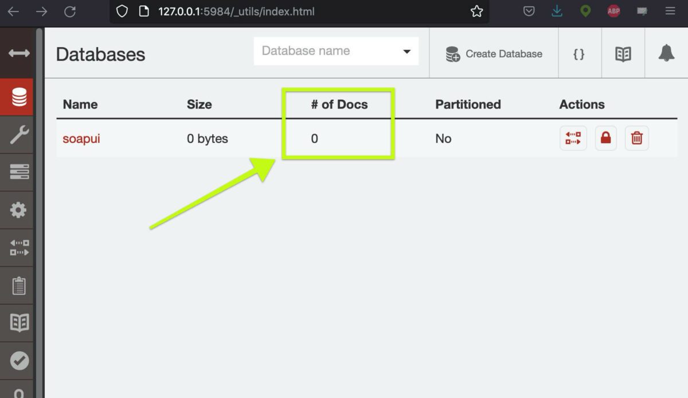
Task: Click the Partitioned column header
Action: click(468, 104)
